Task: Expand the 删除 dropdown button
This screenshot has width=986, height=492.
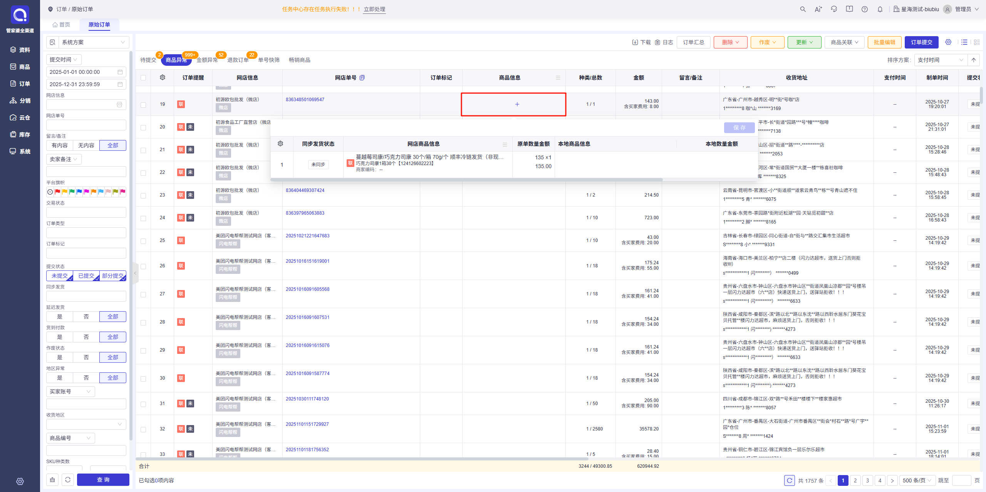Action: 730,42
